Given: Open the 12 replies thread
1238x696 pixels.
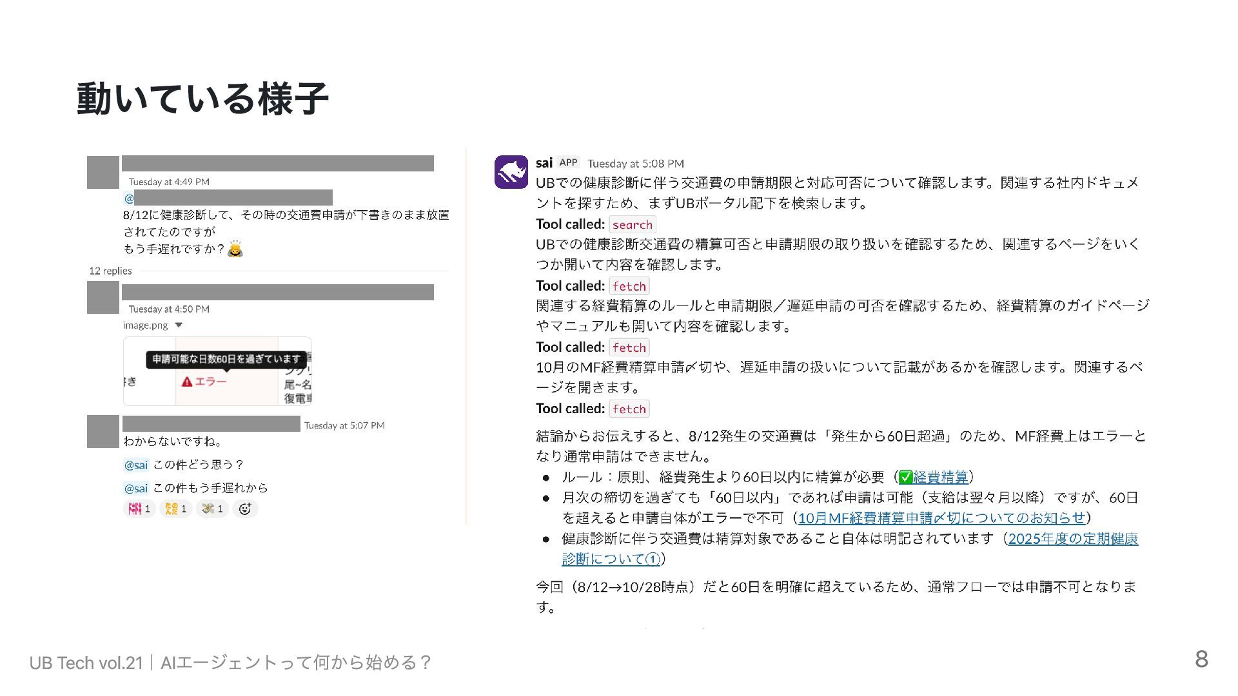Looking at the screenshot, I should (x=110, y=271).
